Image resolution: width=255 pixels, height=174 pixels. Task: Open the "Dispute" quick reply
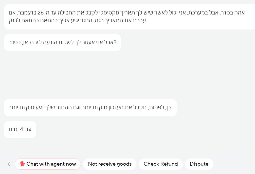[x=199, y=164]
